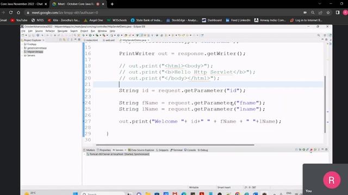Place cursor on code line 22
The image size is (348, 195).
point(182,90)
